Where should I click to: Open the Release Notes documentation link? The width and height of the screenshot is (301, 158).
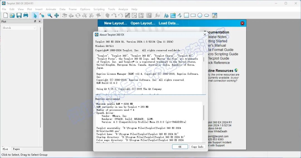tap(217, 37)
